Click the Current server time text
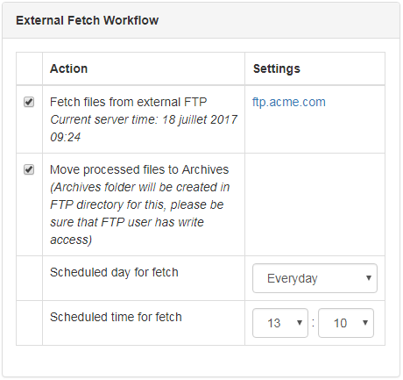403x380 pixels. 144,128
